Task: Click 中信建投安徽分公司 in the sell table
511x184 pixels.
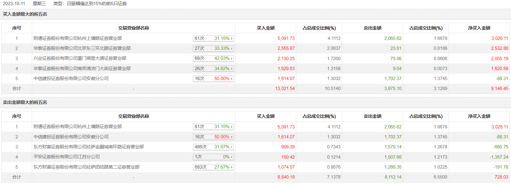Action: point(71,137)
